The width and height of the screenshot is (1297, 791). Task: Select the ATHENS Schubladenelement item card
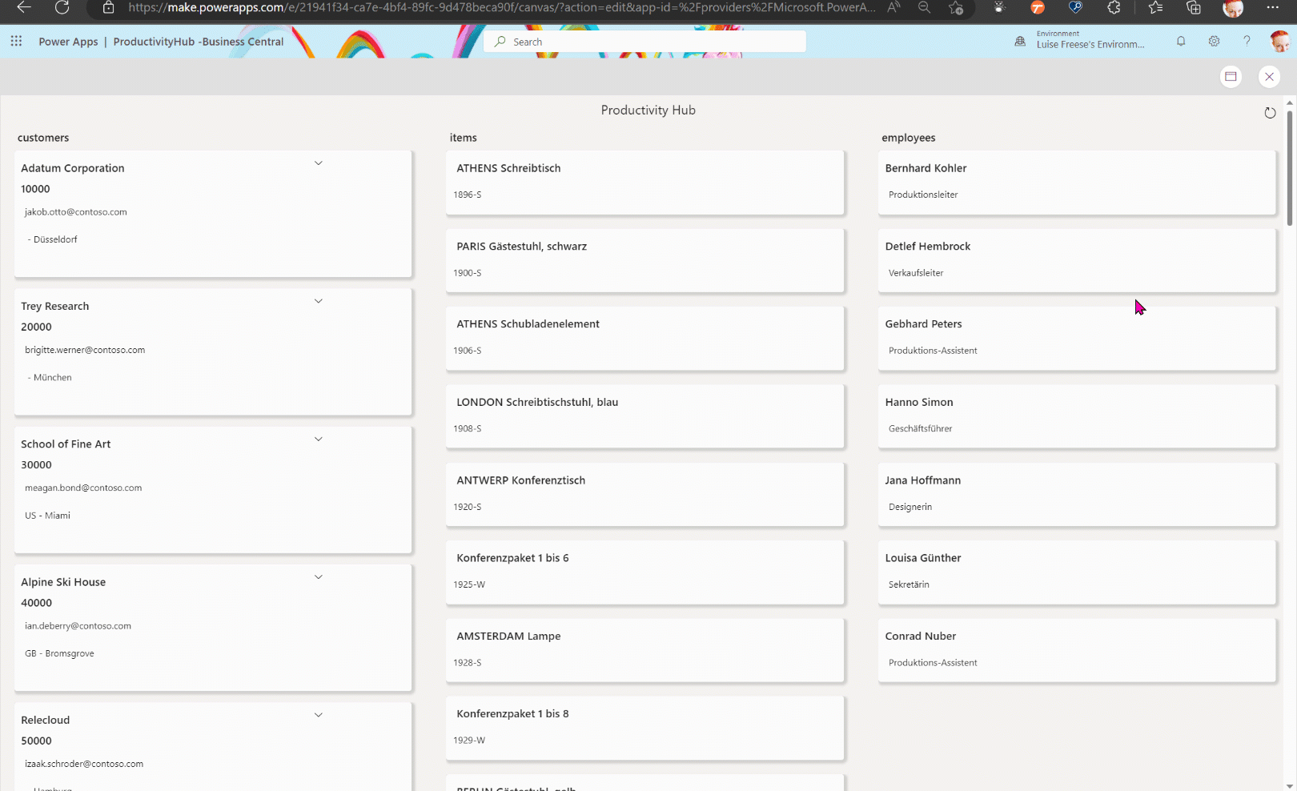click(645, 339)
